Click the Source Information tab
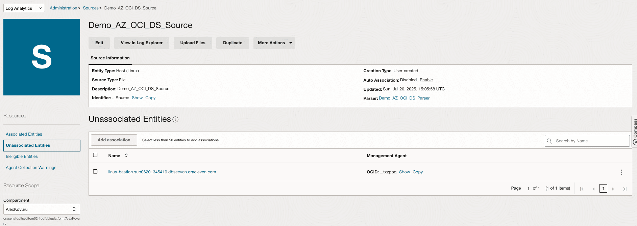Image resolution: width=637 pixels, height=226 pixels. pyautogui.click(x=110, y=58)
